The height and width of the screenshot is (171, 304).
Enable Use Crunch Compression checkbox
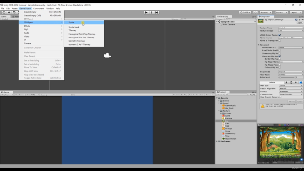coord(280,97)
